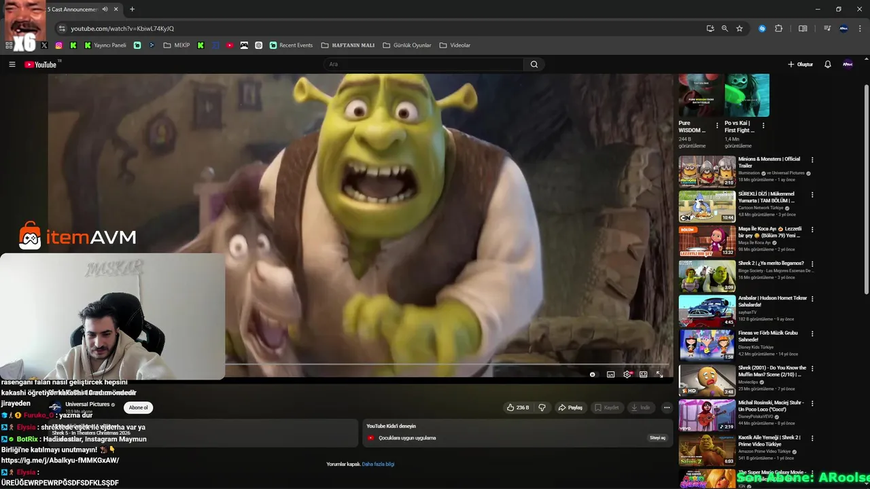This screenshot has height=489, width=870.
Task: Open the Kaotik Aile Yemeği Shrek 2 thumbnail
Action: [x=707, y=450]
